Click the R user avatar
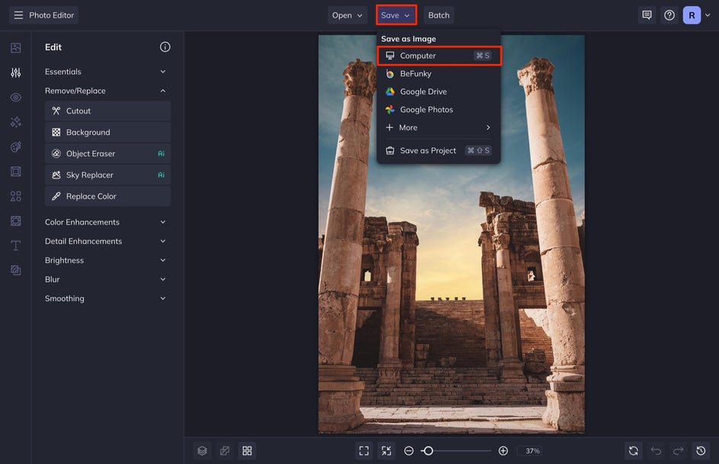The height and width of the screenshot is (464, 719). coord(692,15)
